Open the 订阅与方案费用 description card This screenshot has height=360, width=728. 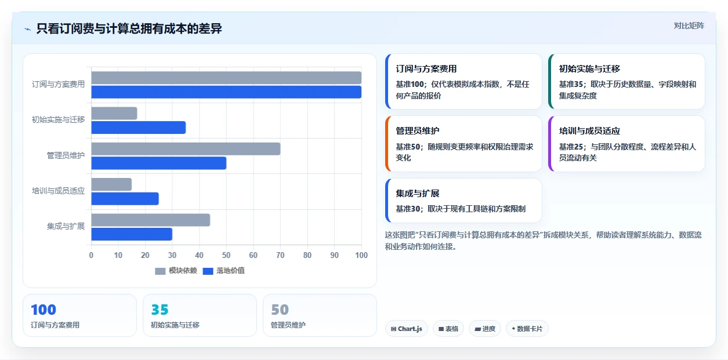pos(463,82)
